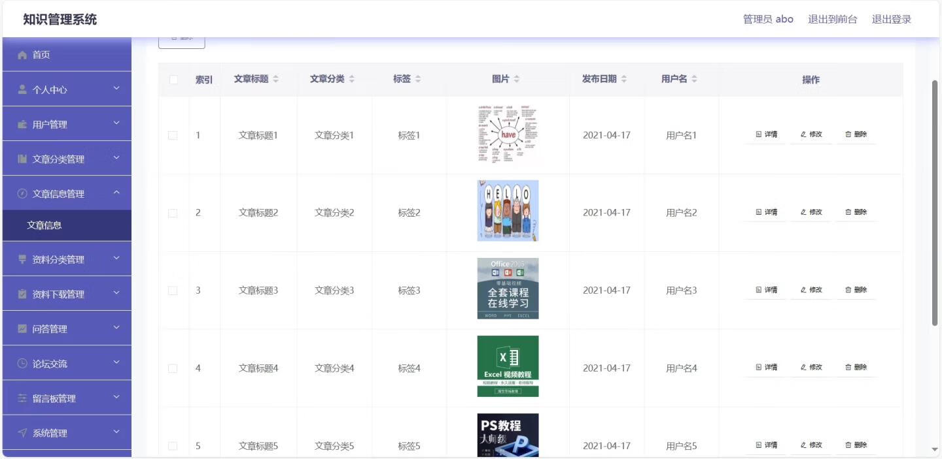Click 详情 button for 文章标题2
Screen dimensions: 942x459
[766, 212]
